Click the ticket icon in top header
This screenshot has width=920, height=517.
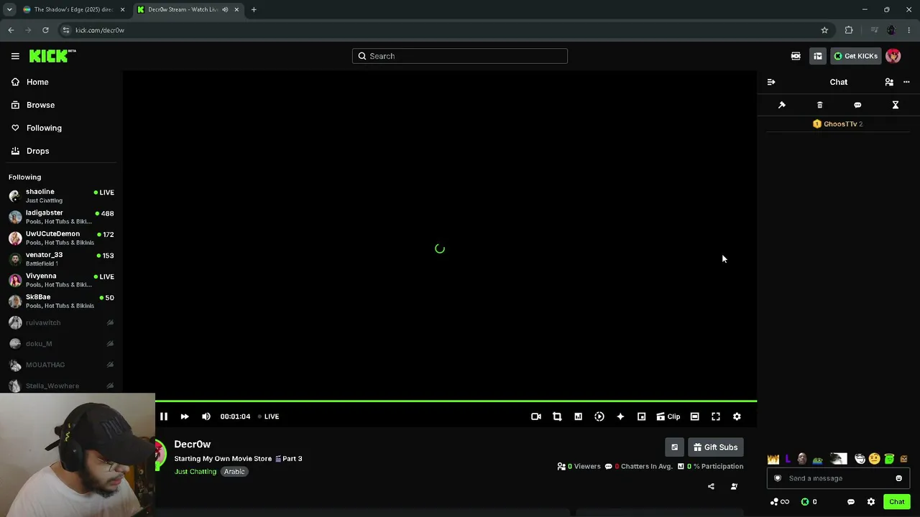pyautogui.click(x=796, y=56)
